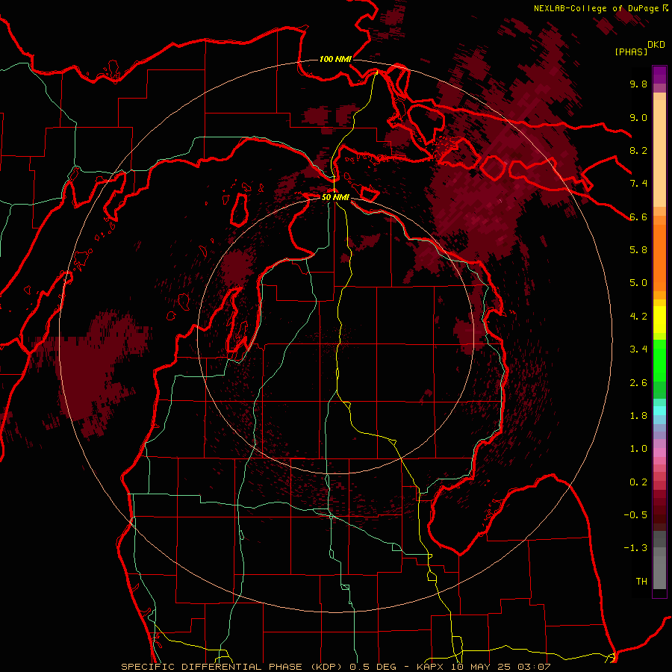Pick the cyan segment of the color bar
This screenshot has width=672, height=672.
(x=659, y=410)
